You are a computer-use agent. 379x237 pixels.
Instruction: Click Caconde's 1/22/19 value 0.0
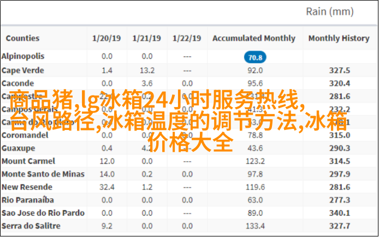point(187,84)
